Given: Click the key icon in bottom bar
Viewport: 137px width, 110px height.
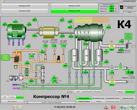Looking at the screenshot, I should [14, 107].
